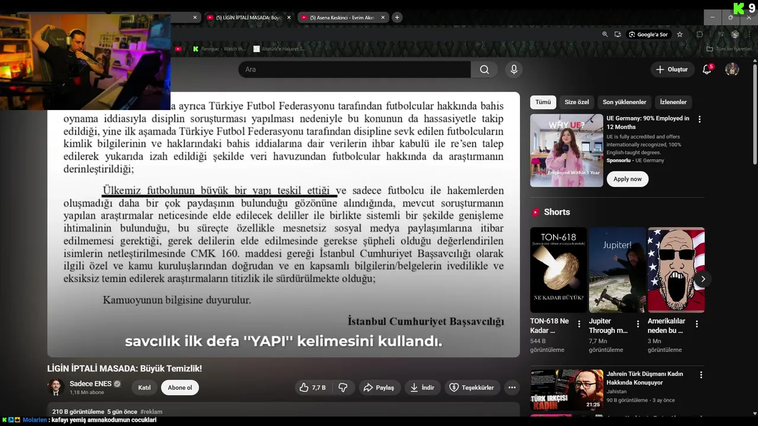Bookmark page with star icon
The height and width of the screenshot is (426, 758).
point(680,34)
